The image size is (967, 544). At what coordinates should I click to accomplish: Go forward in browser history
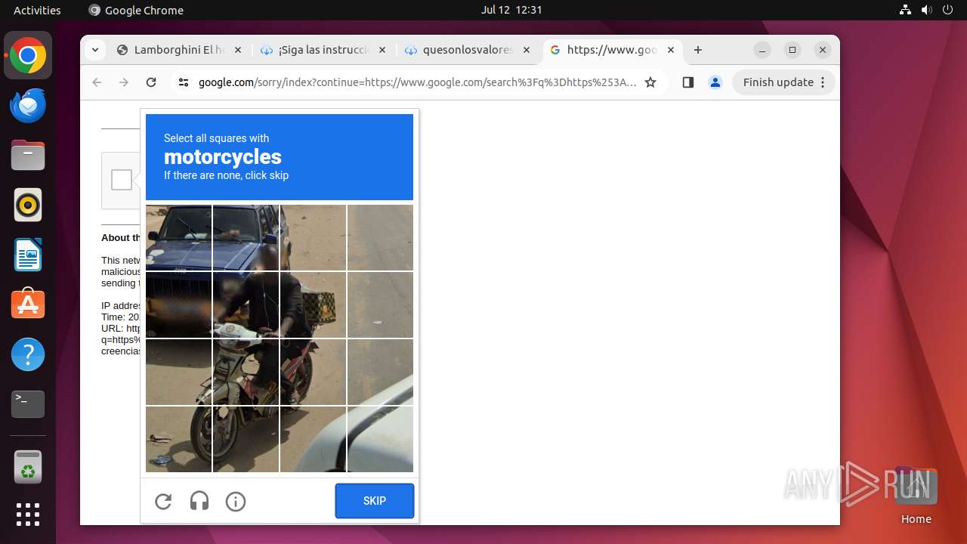tap(124, 82)
